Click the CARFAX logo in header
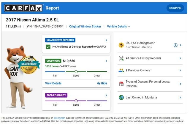This screenshot has width=190, height=125. (x=23, y=8)
